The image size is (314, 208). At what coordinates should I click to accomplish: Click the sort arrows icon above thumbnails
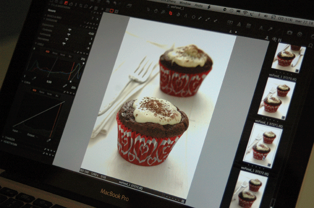tap(280, 40)
